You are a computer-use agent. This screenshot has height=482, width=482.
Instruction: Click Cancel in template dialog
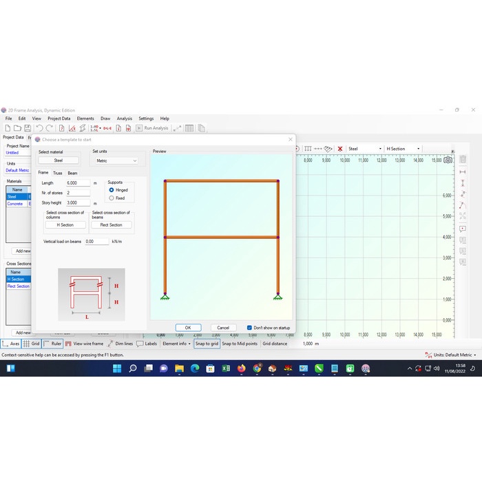223,328
